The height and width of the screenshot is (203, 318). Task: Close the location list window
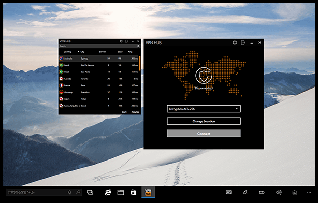[138, 41]
